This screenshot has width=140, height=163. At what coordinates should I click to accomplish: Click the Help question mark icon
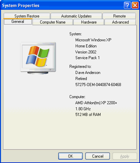pos(127,5)
